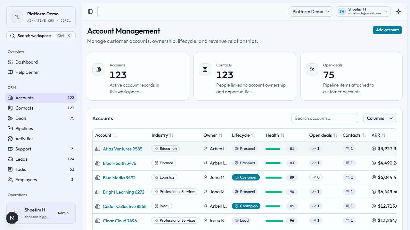The height and width of the screenshot is (230, 410).
Task: Select the Accounts icon in the sidebar
Action: point(11,98)
